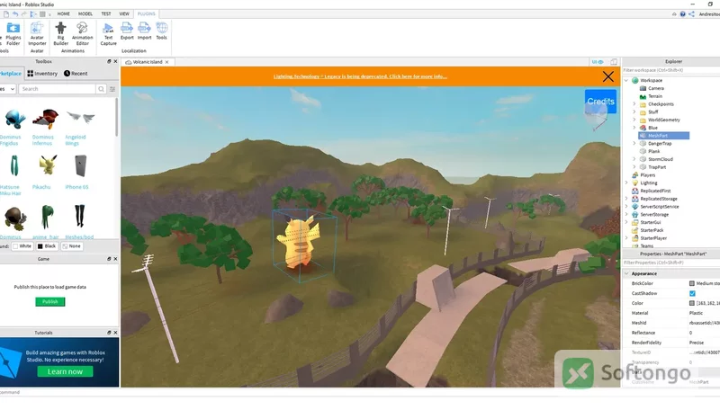This screenshot has height=410, width=720.
Task: Select the Dominus Infernus toolbox item
Action: pos(45,128)
